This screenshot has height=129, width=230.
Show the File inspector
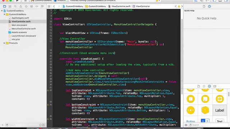click(x=204, y=6)
